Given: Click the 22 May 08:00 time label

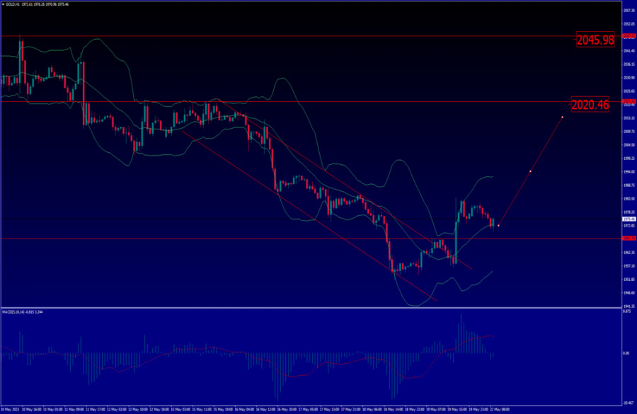Looking at the screenshot, I should 500,410.
